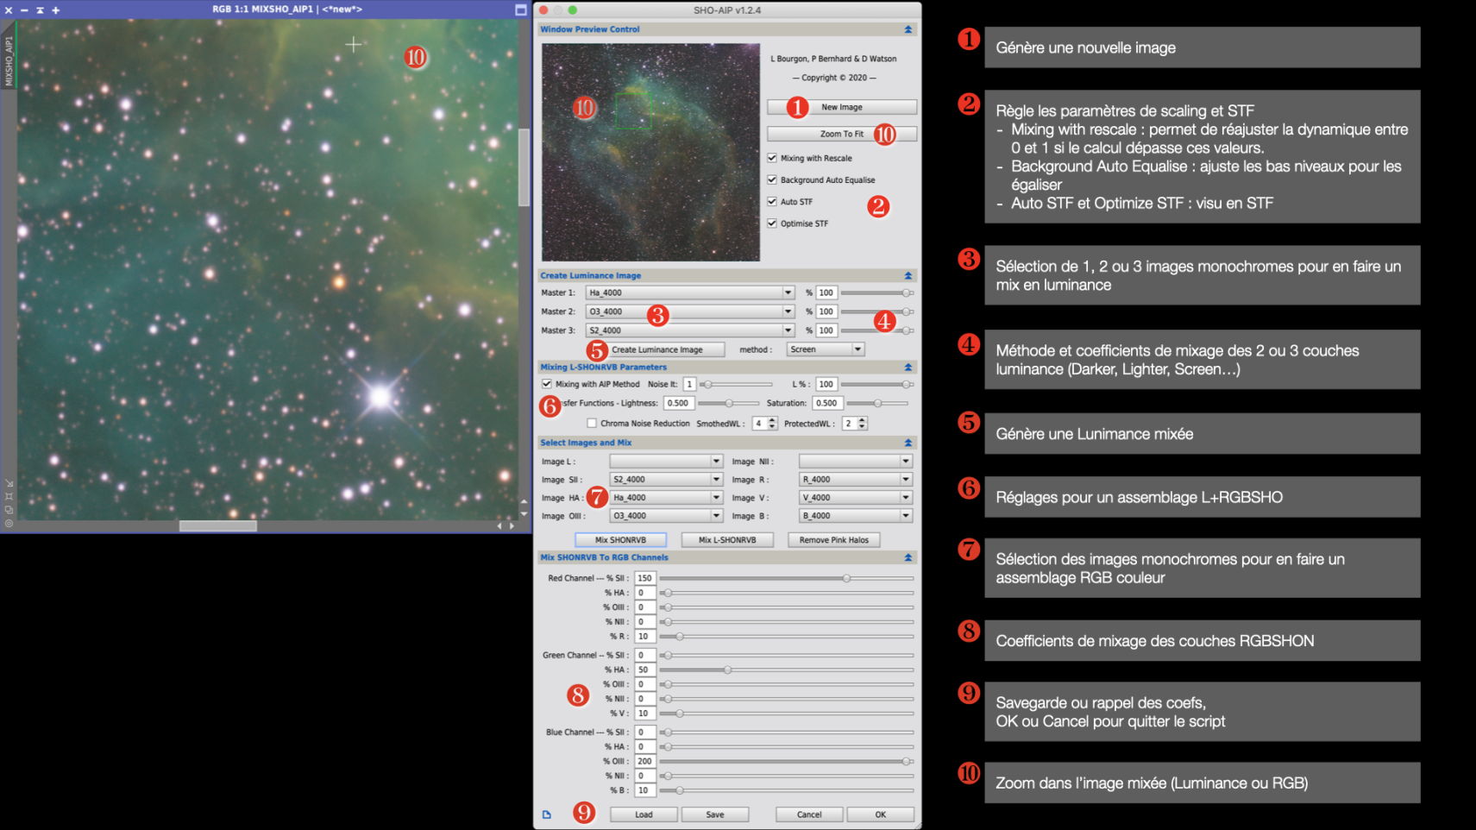This screenshot has height=830, width=1476.
Task: Disable the Mixing with Rescale option
Action: (x=770, y=158)
